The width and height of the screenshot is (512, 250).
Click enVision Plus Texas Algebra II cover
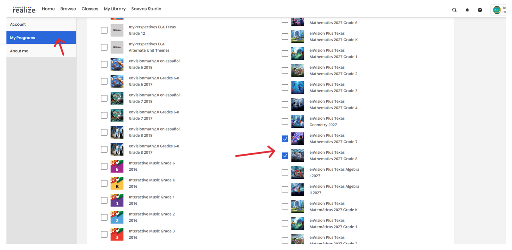pos(298,190)
